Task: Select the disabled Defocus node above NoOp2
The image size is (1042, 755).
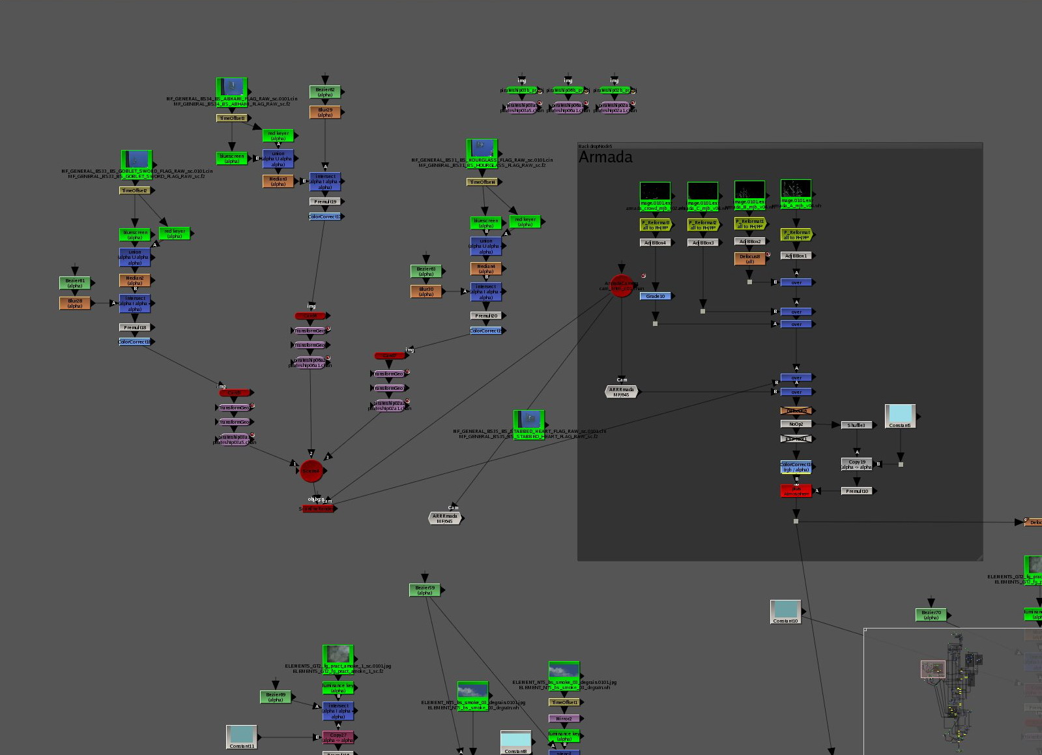Action: [796, 411]
